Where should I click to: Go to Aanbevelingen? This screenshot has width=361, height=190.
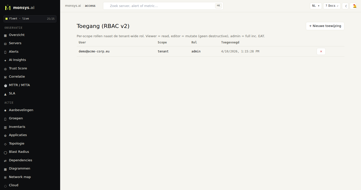tap(30, 110)
